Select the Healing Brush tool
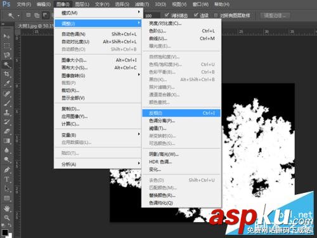 [x=7, y=94]
